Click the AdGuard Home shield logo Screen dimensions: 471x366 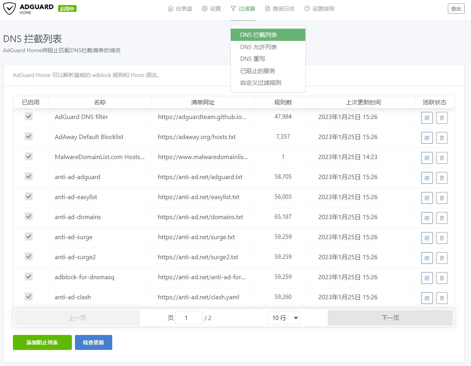click(x=9, y=9)
